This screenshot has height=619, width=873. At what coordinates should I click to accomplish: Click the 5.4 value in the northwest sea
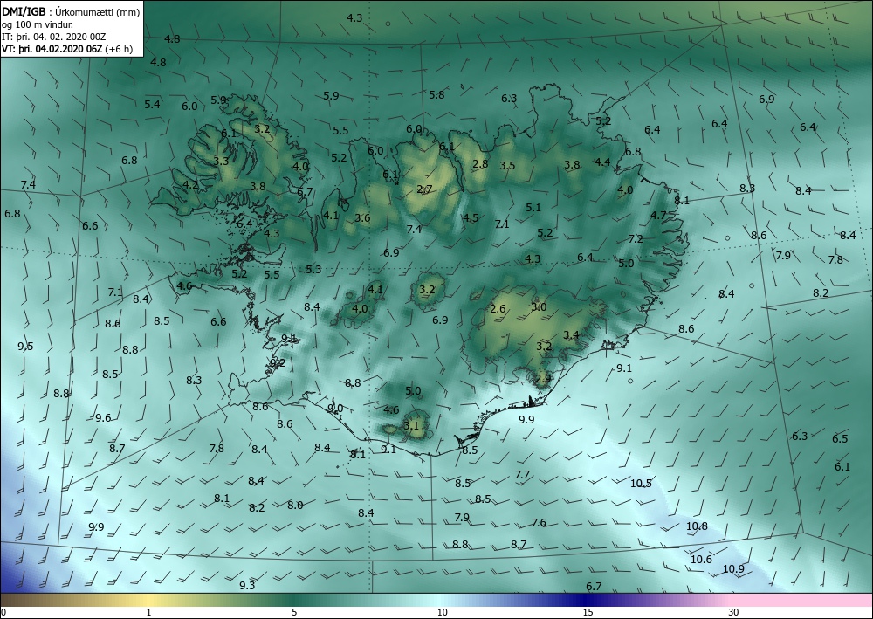pyautogui.click(x=152, y=105)
